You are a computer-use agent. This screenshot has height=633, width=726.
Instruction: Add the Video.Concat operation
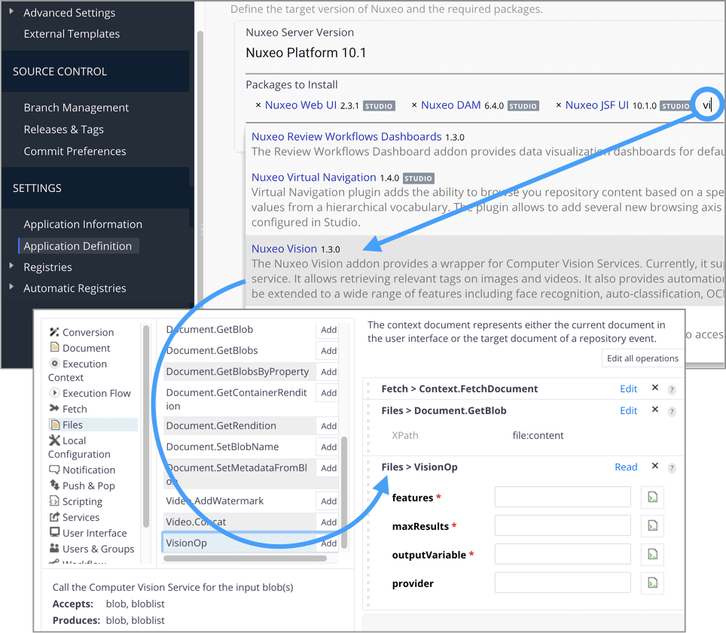coord(328,522)
